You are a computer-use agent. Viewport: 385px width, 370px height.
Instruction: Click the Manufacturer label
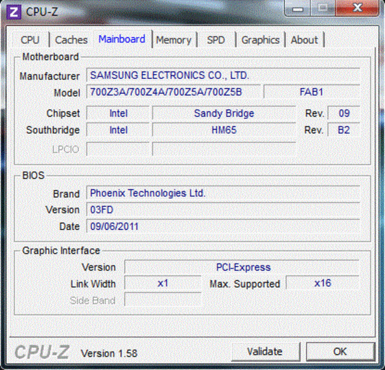[x=49, y=76]
